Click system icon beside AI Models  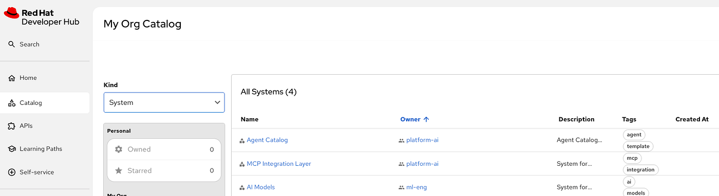point(242,188)
